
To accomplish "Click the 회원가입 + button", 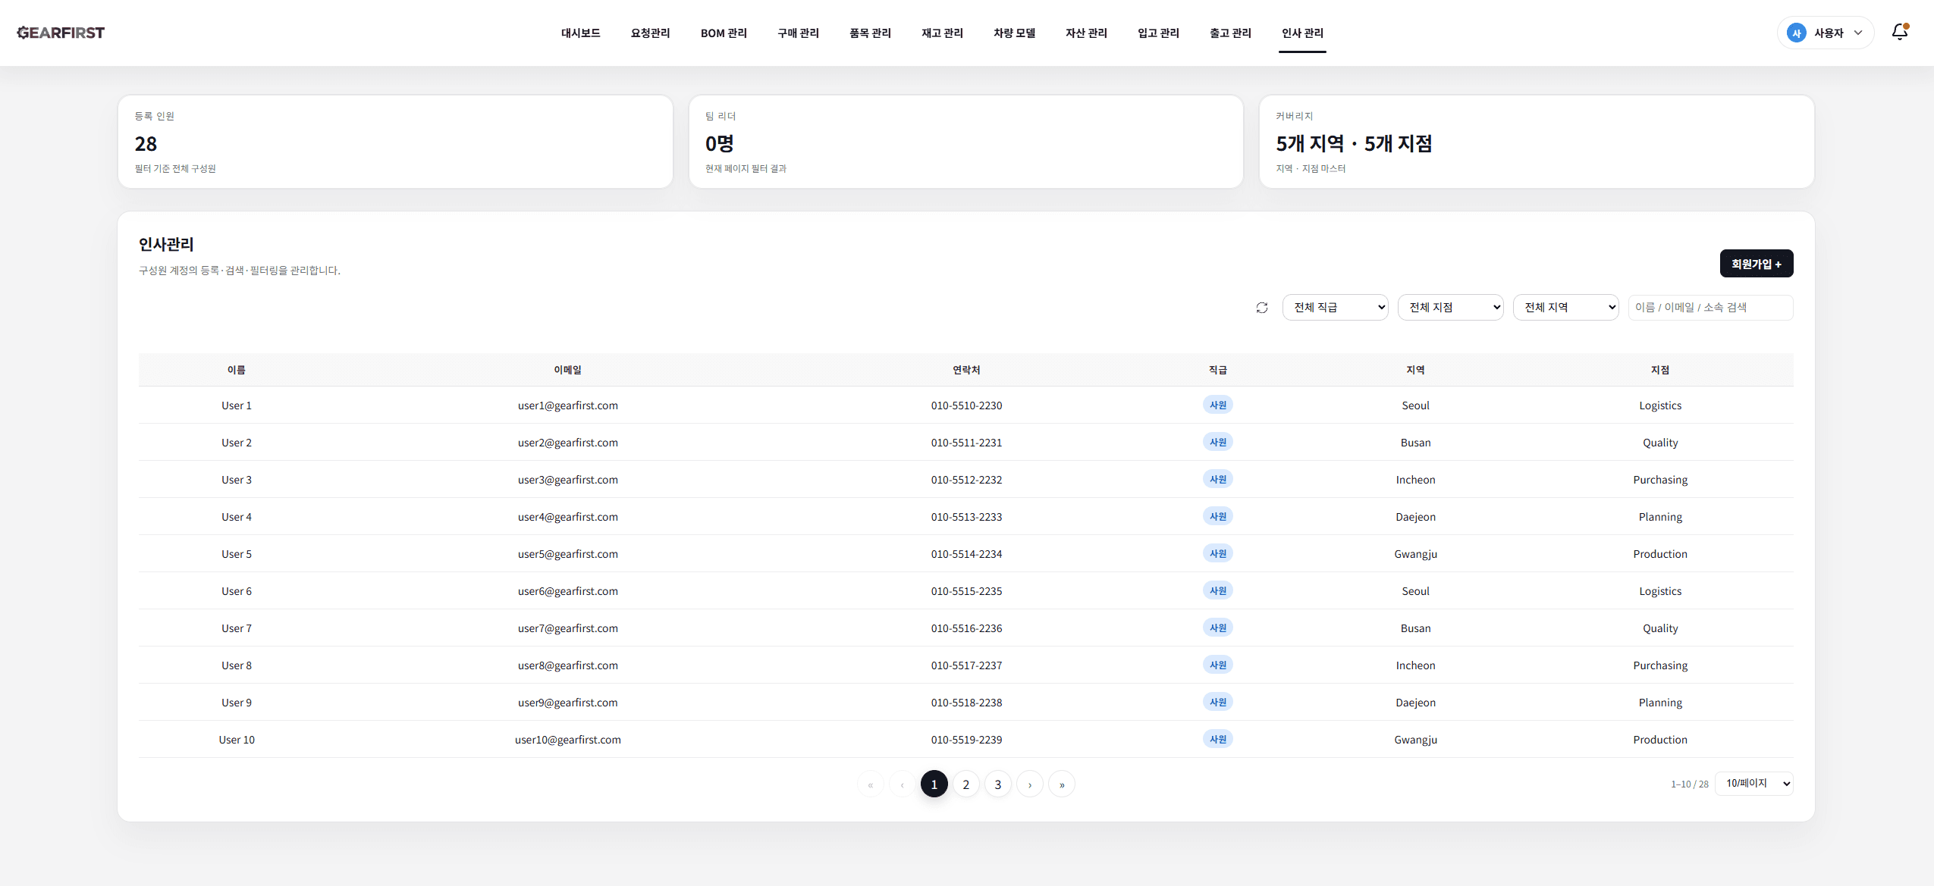I will click(1756, 264).
